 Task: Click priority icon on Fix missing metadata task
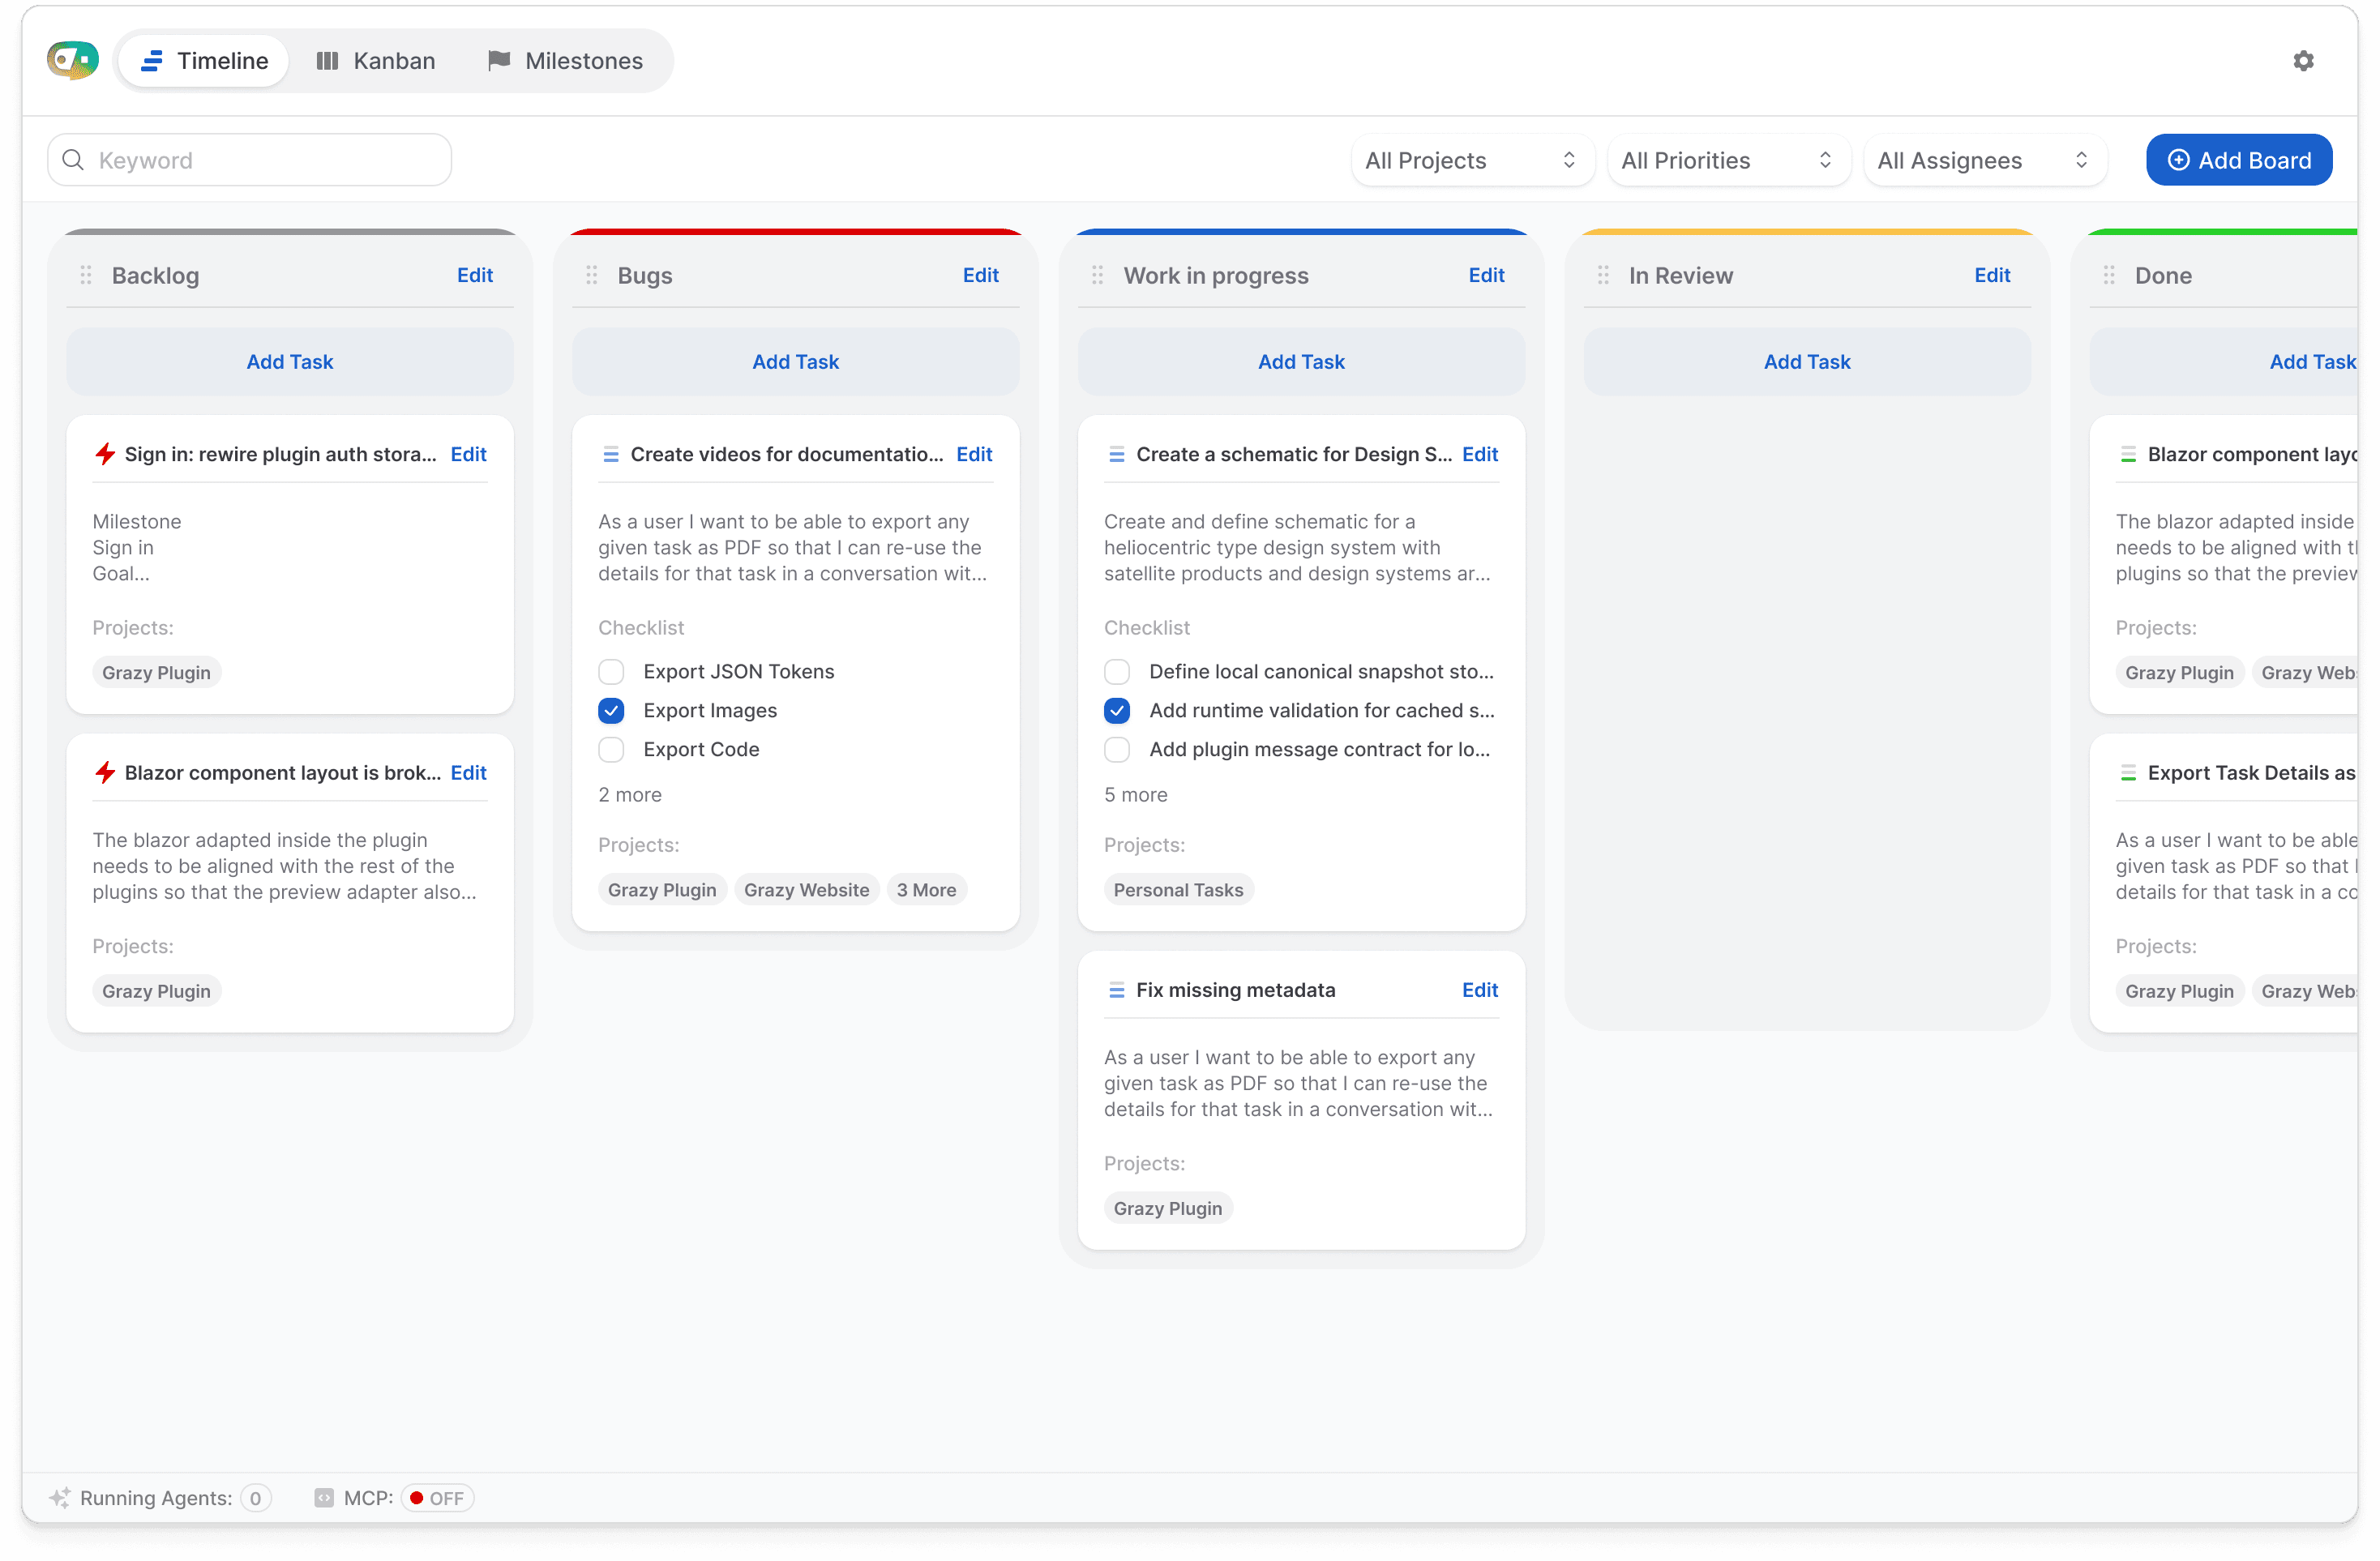click(x=1117, y=991)
